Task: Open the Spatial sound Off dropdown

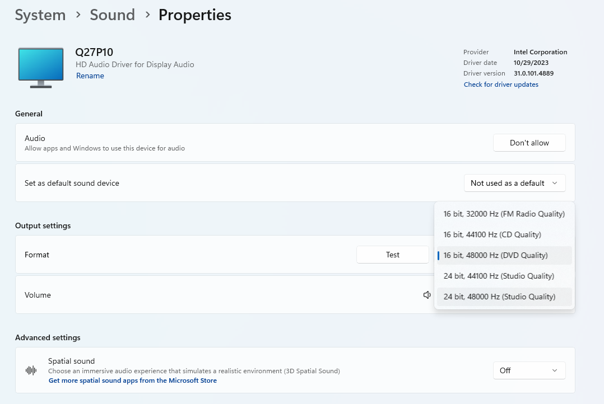Action: pos(529,370)
